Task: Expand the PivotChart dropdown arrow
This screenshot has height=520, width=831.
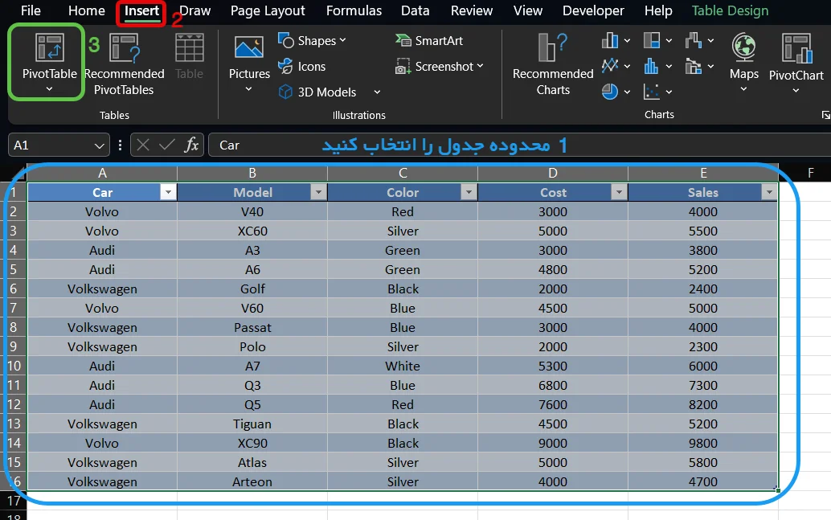Action: (796, 91)
